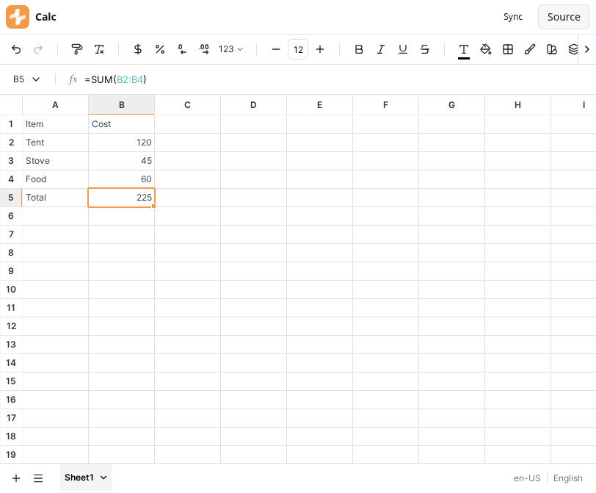Activate the paint format roller

77,49
